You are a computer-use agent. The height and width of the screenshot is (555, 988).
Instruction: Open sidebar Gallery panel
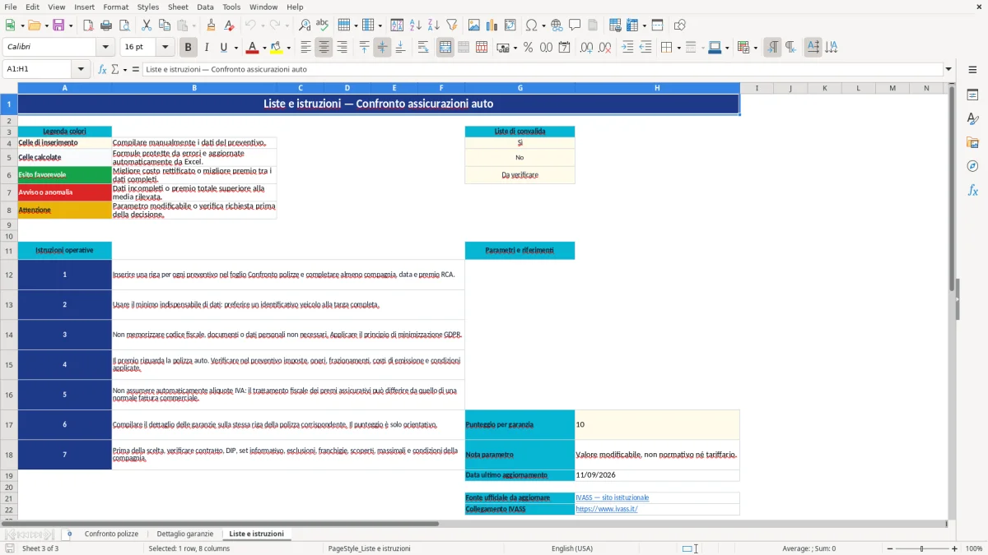pyautogui.click(x=972, y=142)
